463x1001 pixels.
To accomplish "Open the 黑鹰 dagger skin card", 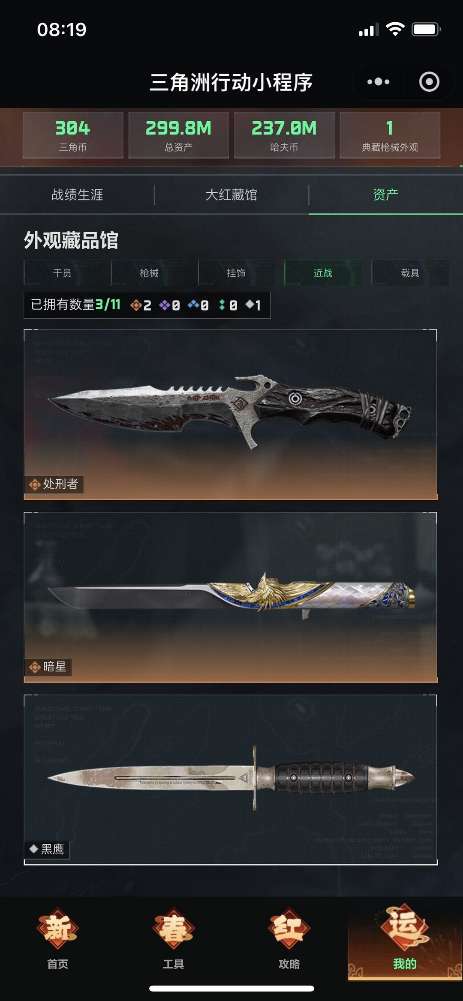I will [231, 780].
